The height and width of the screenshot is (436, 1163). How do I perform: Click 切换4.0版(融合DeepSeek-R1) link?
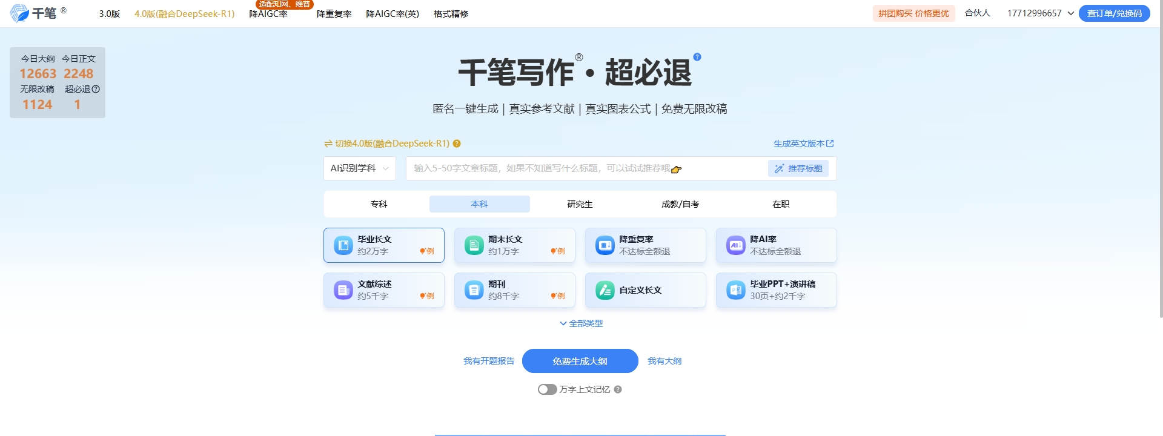(393, 144)
